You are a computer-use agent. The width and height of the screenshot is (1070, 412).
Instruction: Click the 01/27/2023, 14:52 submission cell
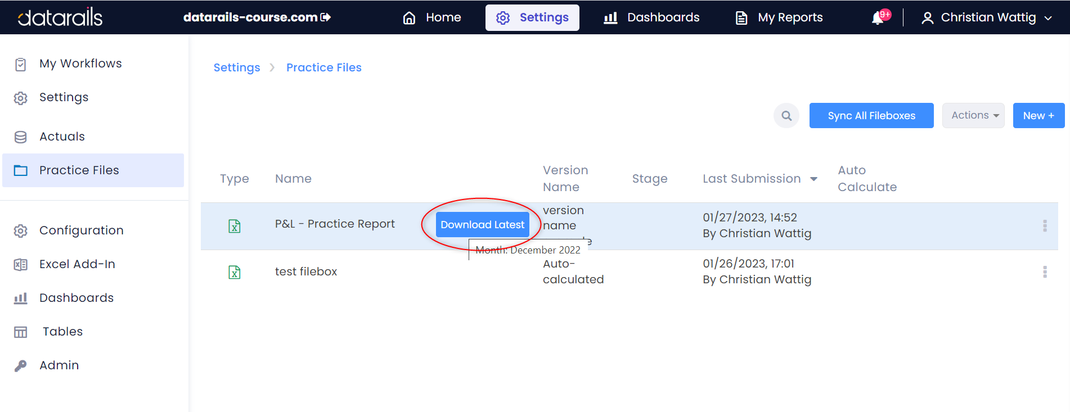click(x=757, y=225)
